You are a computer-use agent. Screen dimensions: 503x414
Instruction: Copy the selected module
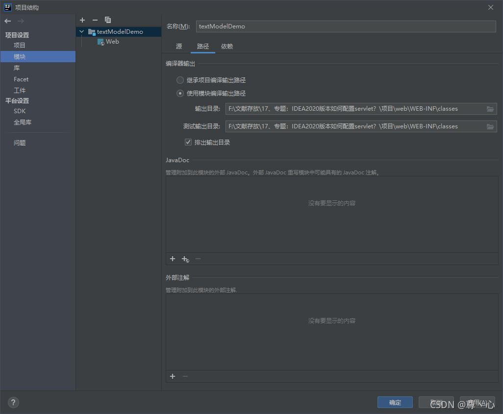(x=108, y=20)
